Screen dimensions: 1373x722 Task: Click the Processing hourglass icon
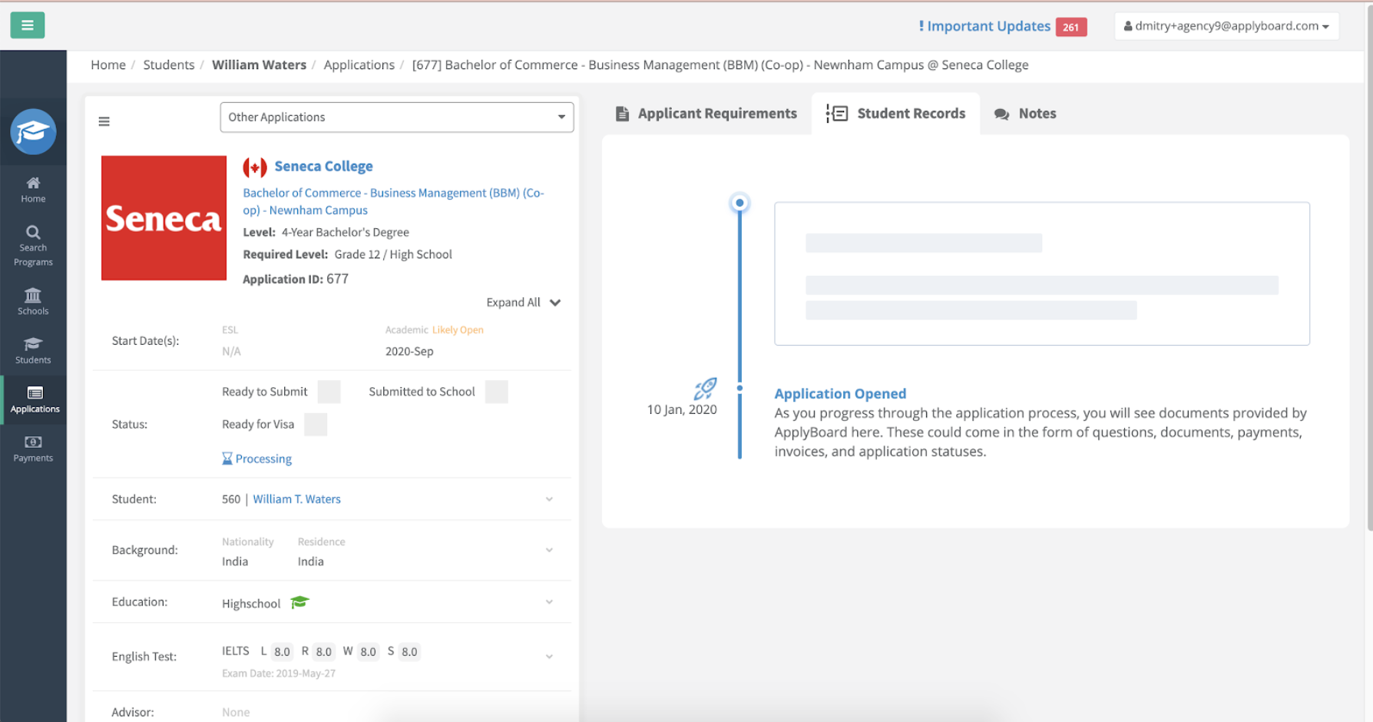[227, 459]
